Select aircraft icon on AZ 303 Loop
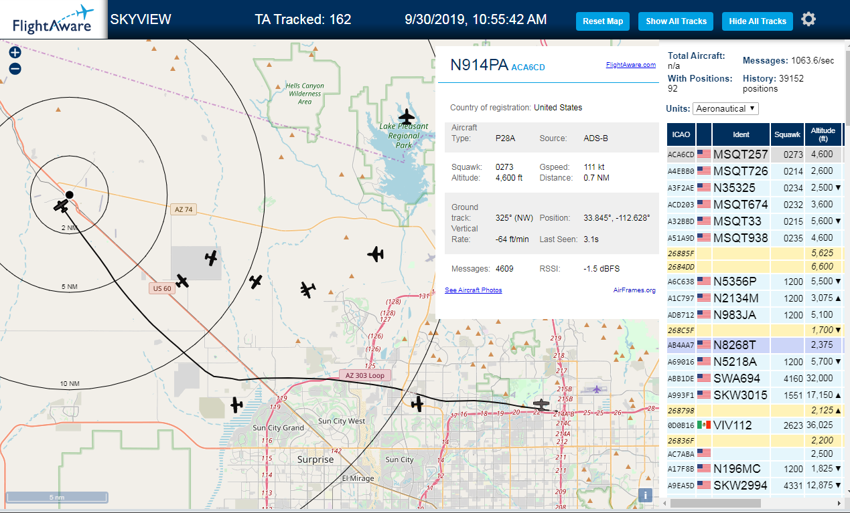The width and height of the screenshot is (850, 513). 417,403
